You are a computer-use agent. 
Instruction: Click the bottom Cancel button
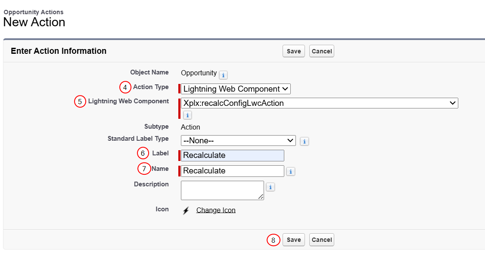pos(322,240)
